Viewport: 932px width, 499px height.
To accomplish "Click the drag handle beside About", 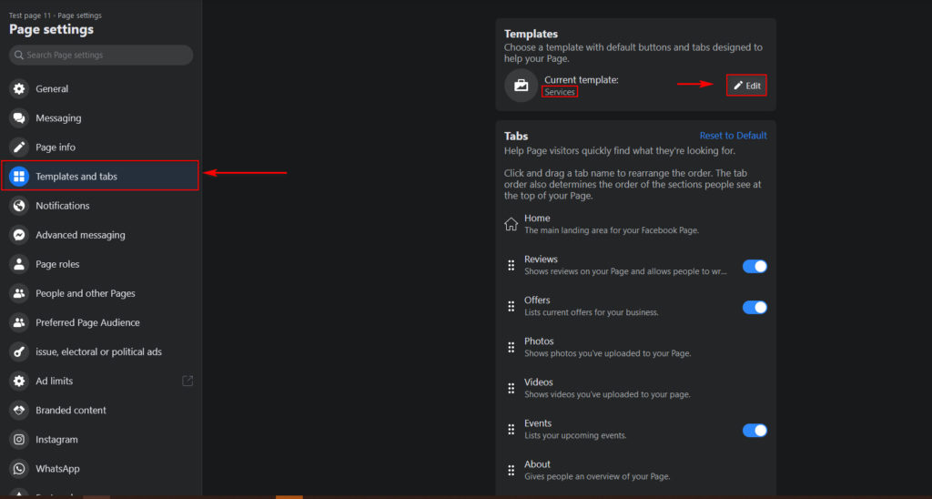I will point(512,471).
